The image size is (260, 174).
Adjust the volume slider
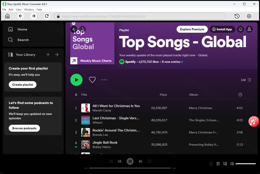pyautogui.click(x=245, y=164)
